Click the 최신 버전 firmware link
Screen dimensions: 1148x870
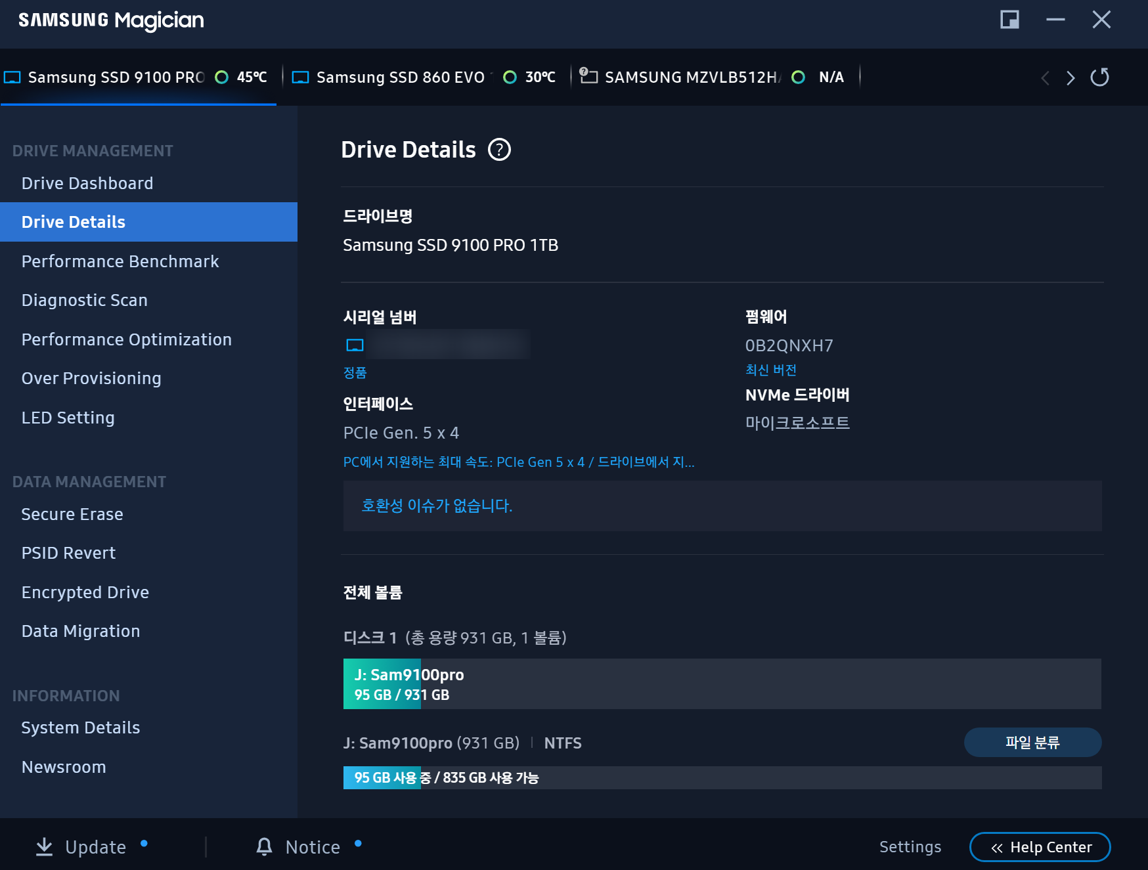click(x=771, y=370)
